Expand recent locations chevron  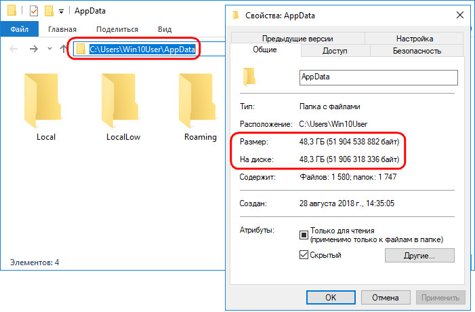[x=49, y=49]
